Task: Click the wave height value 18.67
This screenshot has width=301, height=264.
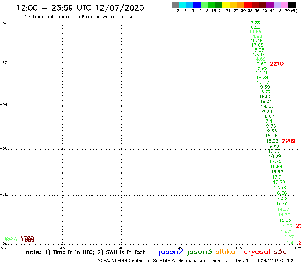Action: tap(268, 116)
